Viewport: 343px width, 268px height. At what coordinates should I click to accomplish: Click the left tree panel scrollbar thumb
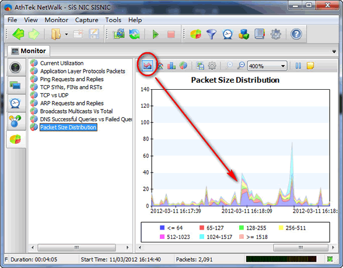[x=76, y=248]
